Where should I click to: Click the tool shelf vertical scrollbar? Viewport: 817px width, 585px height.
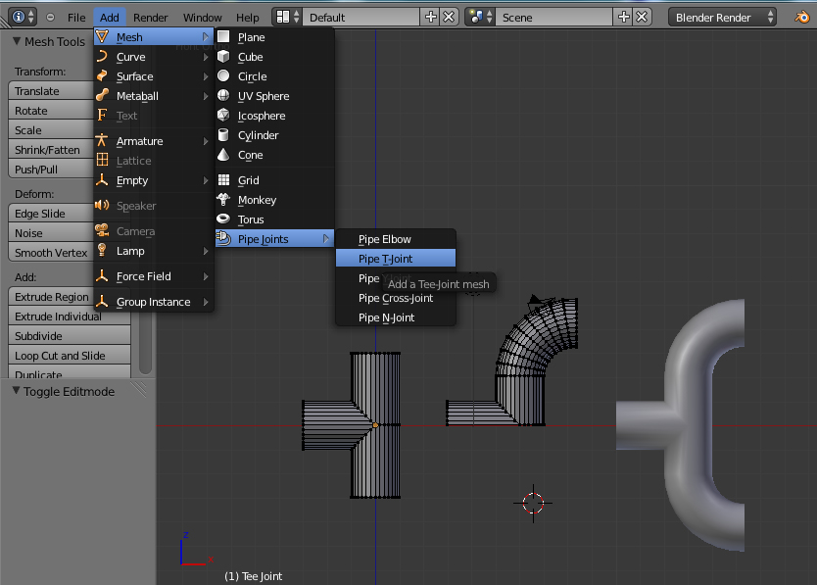pyautogui.click(x=145, y=342)
